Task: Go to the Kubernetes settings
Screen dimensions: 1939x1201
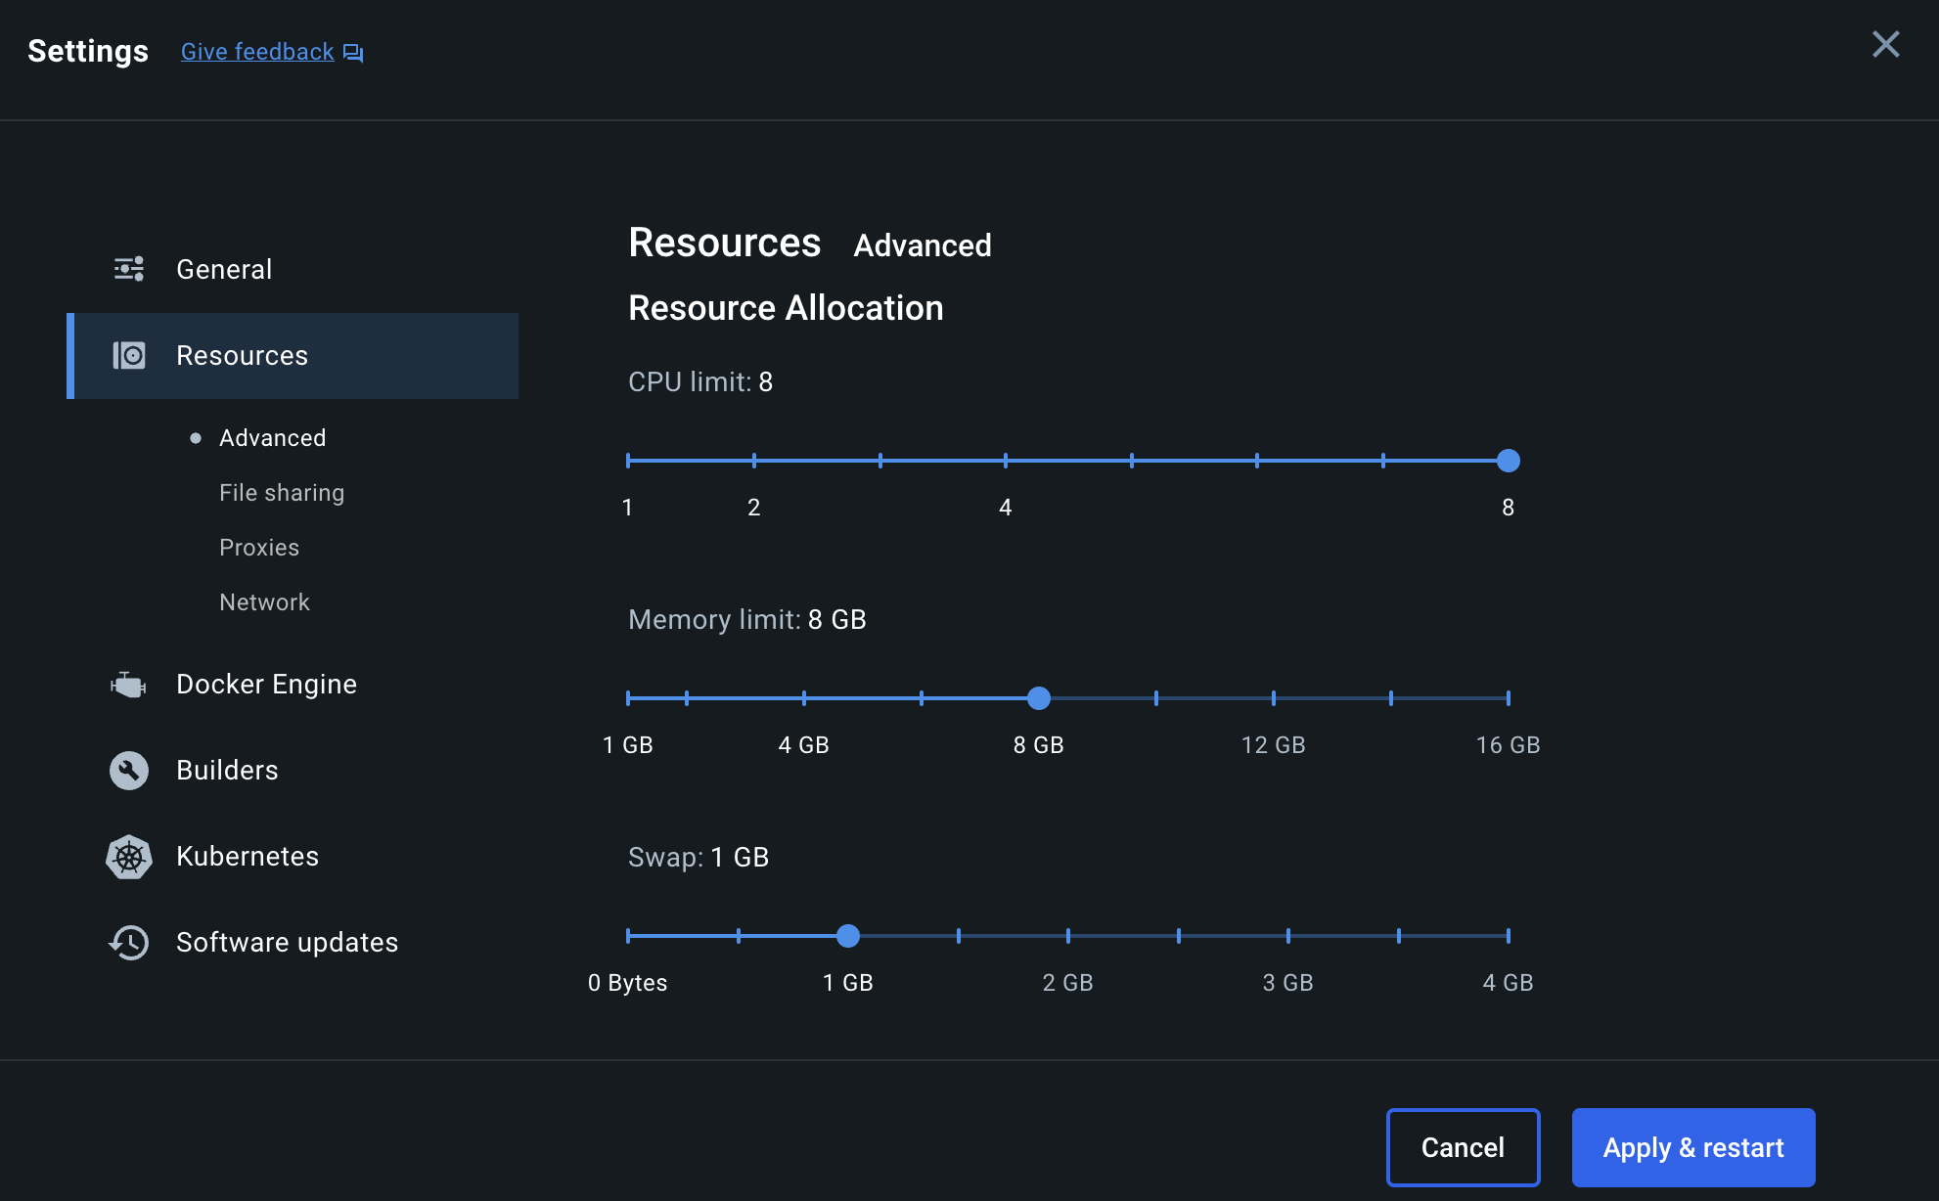Action: 248,857
